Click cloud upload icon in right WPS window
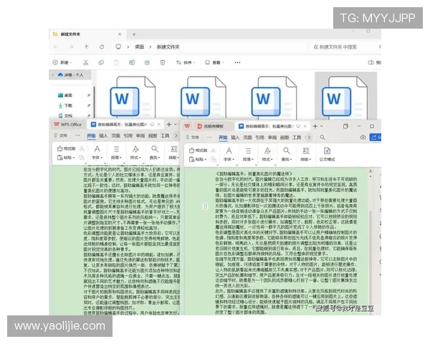Image resolution: width=430 pixels, height=344 pixels. [363, 137]
